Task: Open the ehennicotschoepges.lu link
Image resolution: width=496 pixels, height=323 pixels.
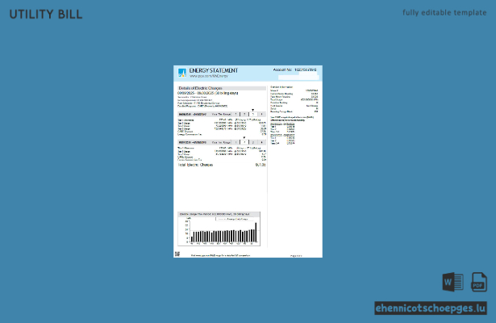Action: [431, 308]
